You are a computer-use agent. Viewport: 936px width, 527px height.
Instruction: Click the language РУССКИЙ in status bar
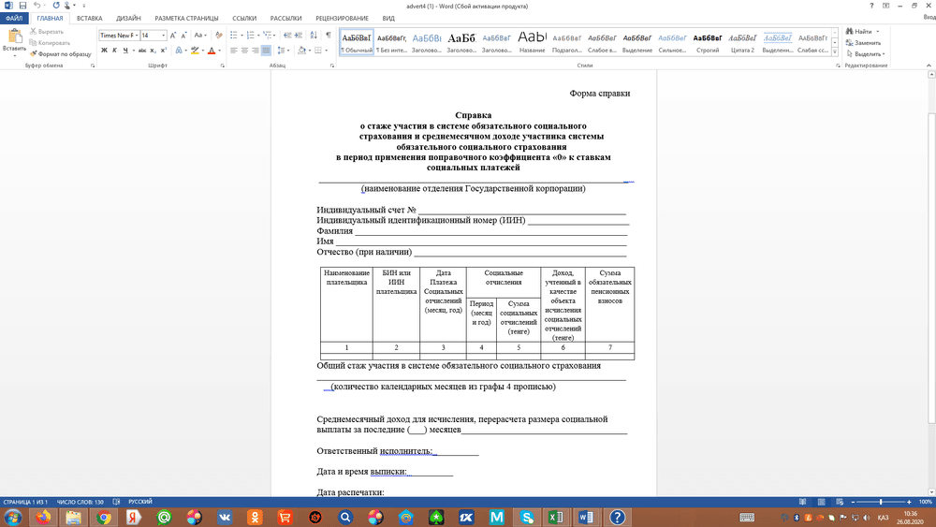[x=140, y=502]
